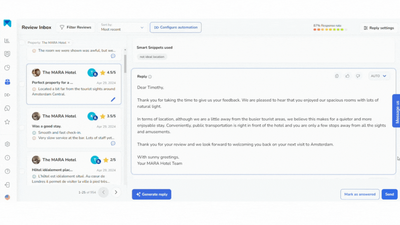The width and height of the screenshot is (400, 225).
Task: Open the 'Perfect property for a ...' review title
Action: [x=52, y=83]
